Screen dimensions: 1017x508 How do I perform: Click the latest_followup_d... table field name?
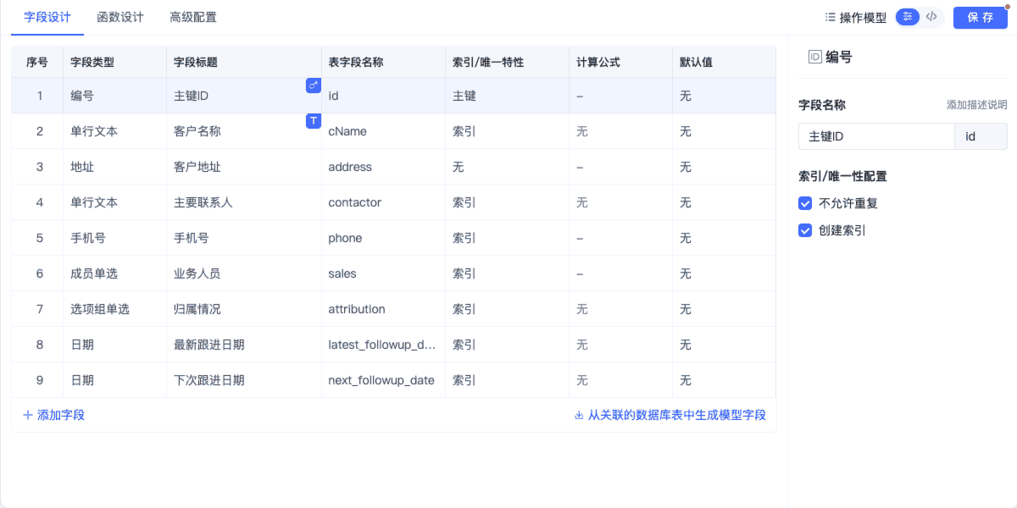coord(382,345)
